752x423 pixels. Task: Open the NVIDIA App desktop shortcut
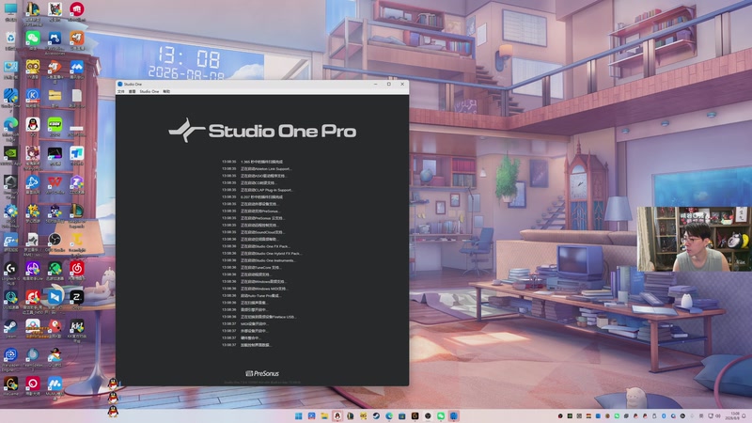(x=10, y=153)
